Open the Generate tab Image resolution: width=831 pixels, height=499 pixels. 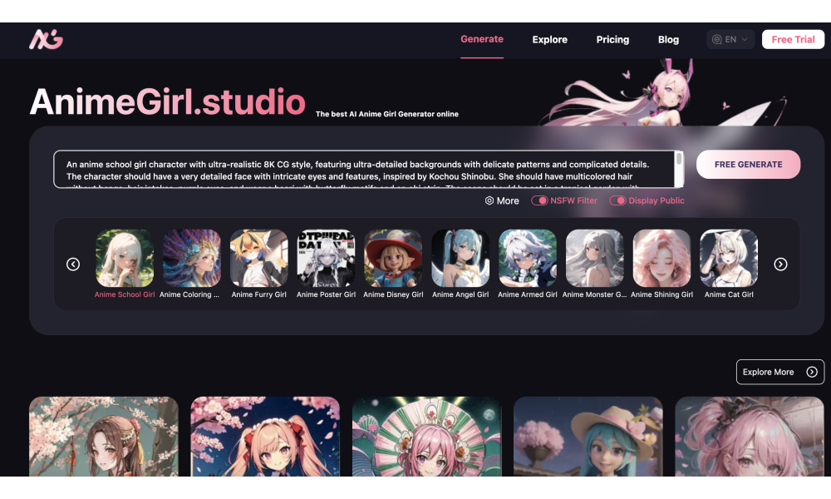[482, 39]
